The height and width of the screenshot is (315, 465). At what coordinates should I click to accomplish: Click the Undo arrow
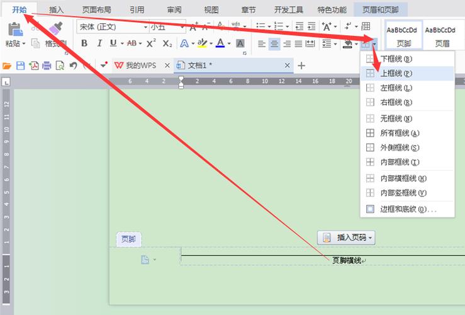click(73, 66)
